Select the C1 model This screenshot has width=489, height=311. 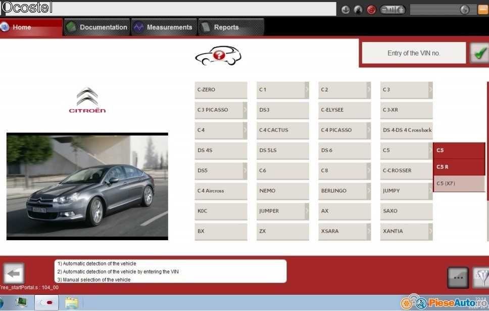[280, 90]
